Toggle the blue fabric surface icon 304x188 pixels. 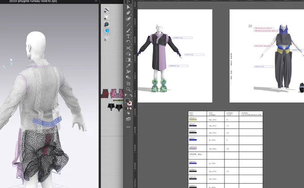pyautogui.click(x=106, y=31)
